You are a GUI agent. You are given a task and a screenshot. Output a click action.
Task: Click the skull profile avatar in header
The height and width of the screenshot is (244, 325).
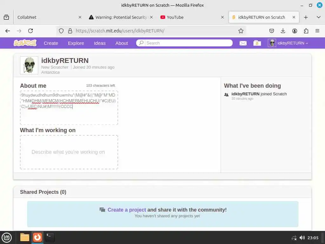pos(29,65)
